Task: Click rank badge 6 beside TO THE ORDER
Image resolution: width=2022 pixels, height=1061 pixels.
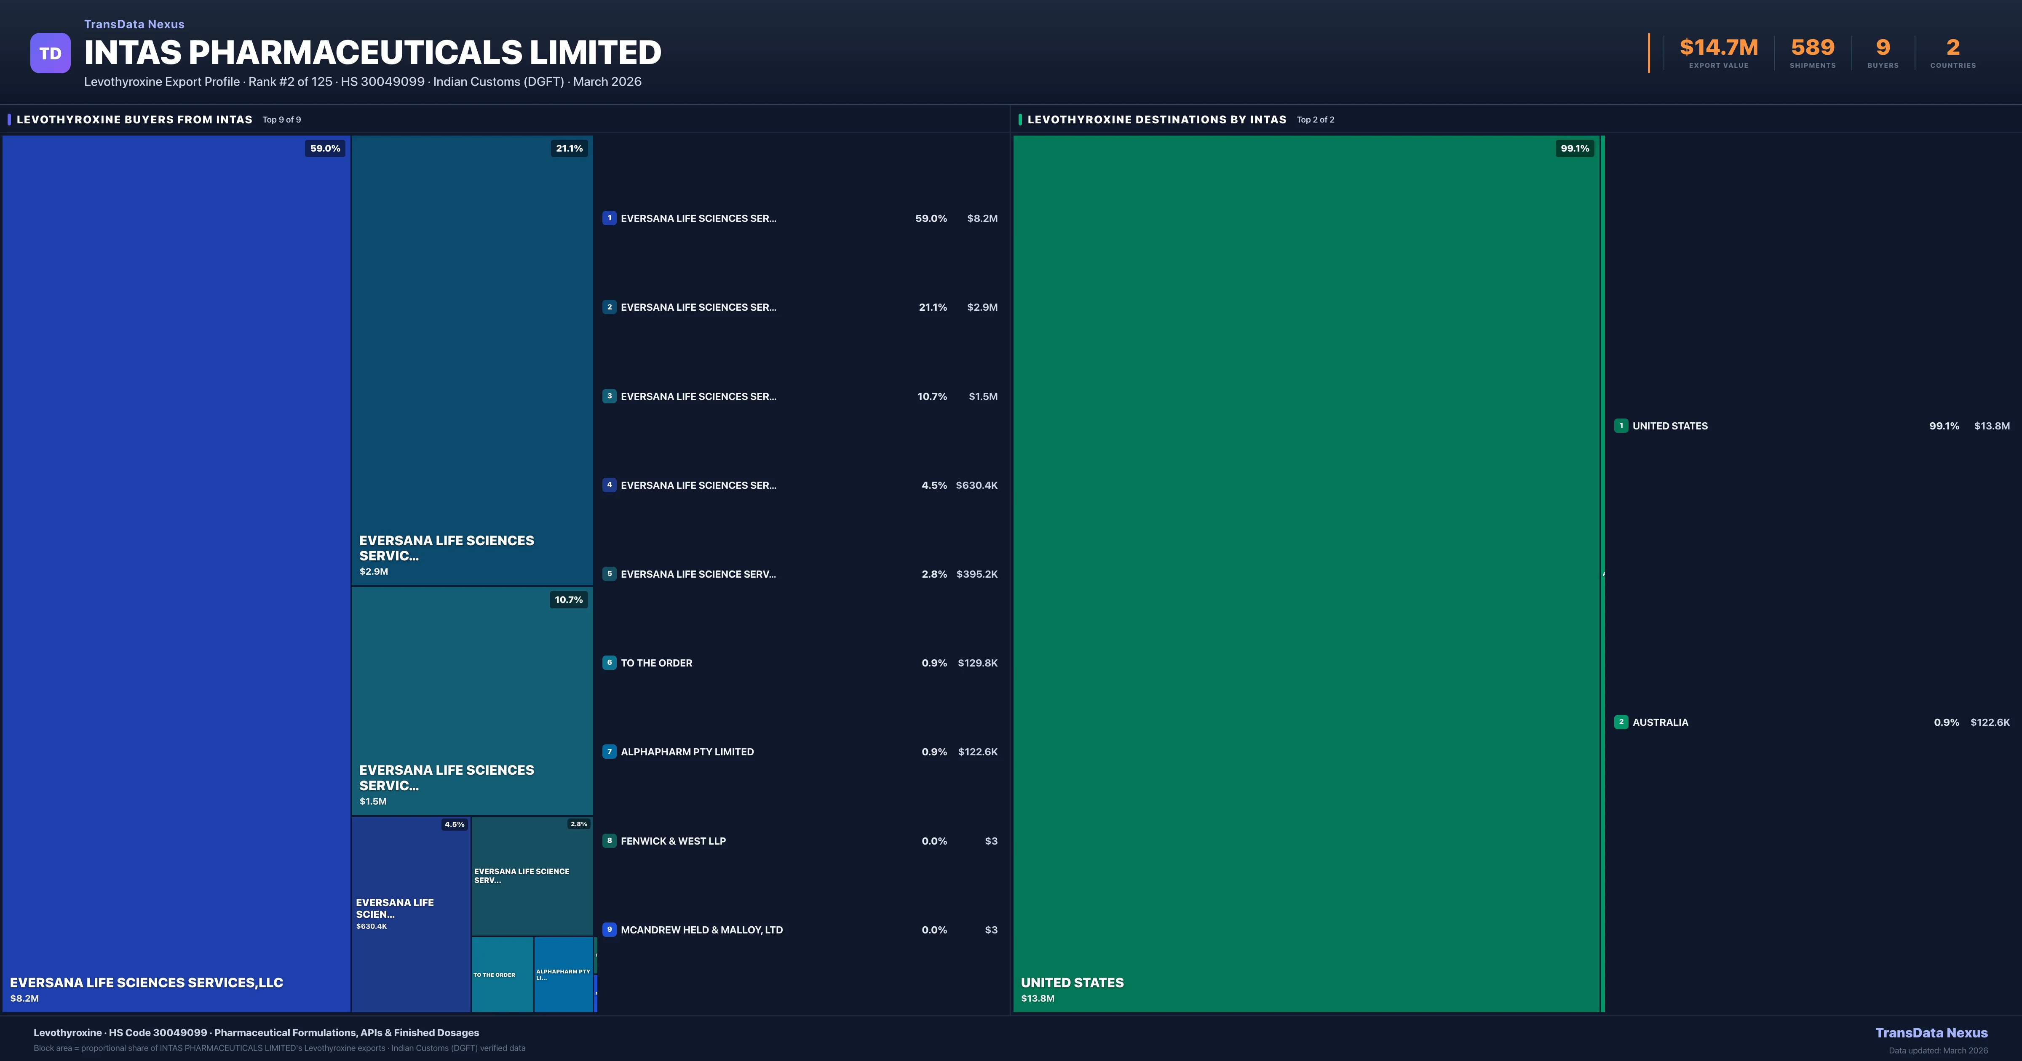Action: click(609, 663)
